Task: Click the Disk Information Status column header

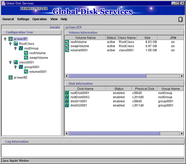Action: click(x=119, y=89)
